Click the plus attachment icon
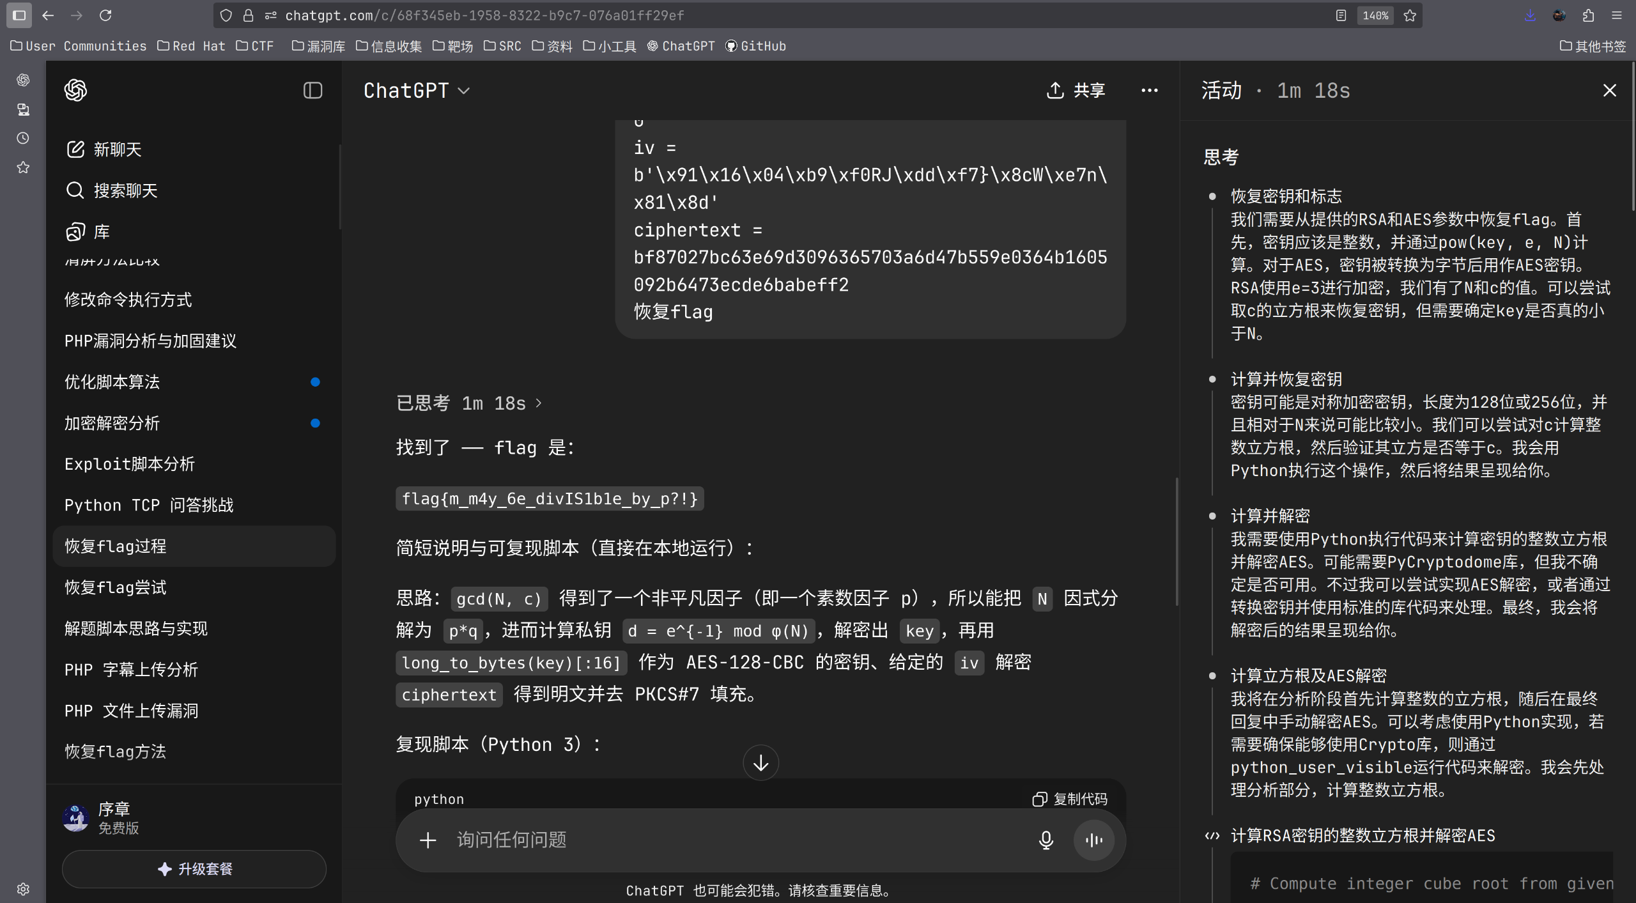1636x903 pixels. pyautogui.click(x=428, y=840)
